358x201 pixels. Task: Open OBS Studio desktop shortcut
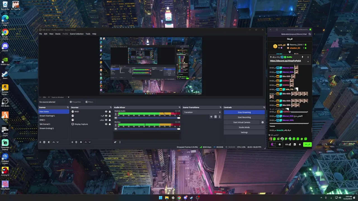[x=5, y=102]
